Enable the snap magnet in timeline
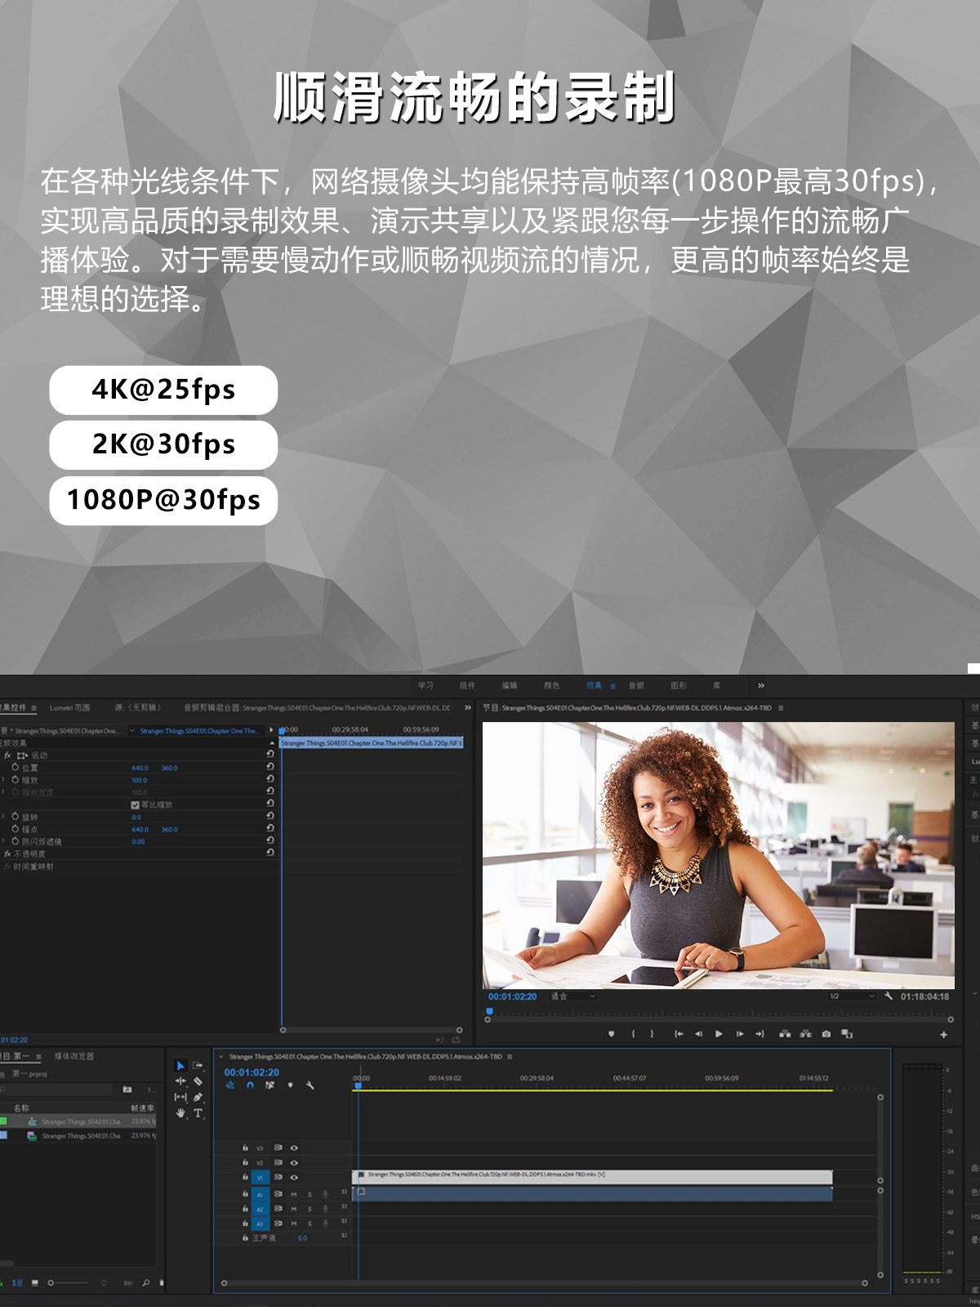The height and width of the screenshot is (1307, 980). 250,1086
